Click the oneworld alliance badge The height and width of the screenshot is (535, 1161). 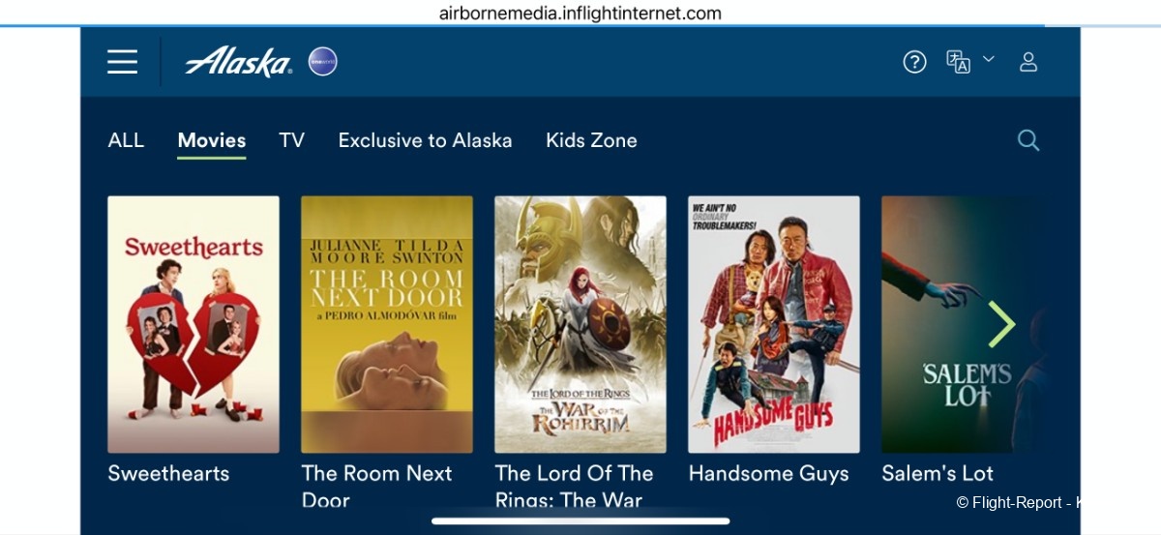click(322, 62)
